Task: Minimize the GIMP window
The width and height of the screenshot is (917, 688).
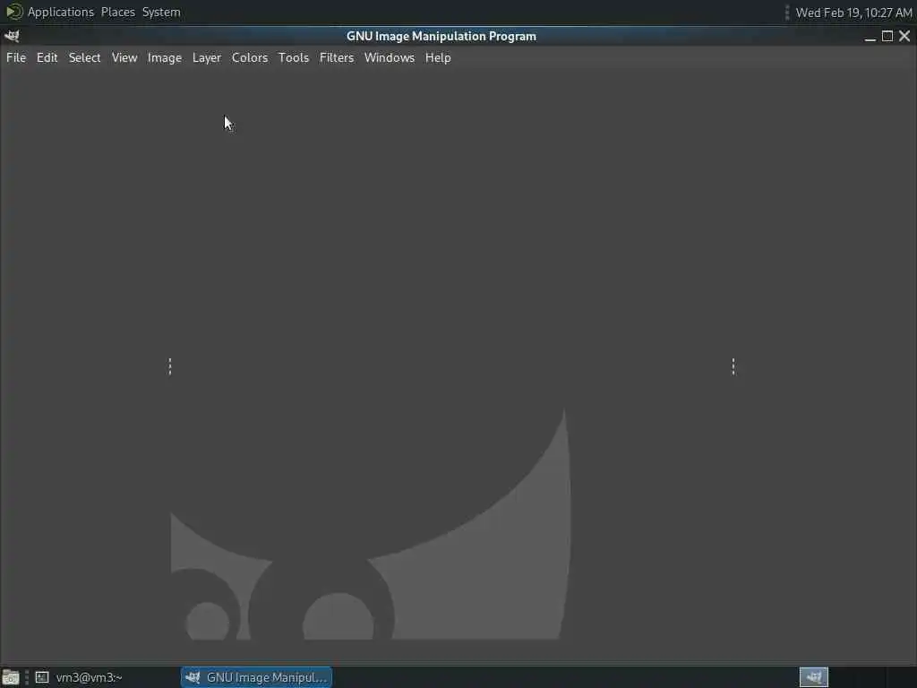Action: 870,36
